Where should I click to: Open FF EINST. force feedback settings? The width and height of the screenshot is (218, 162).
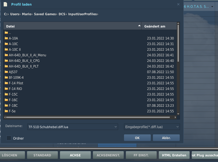tap(141, 155)
